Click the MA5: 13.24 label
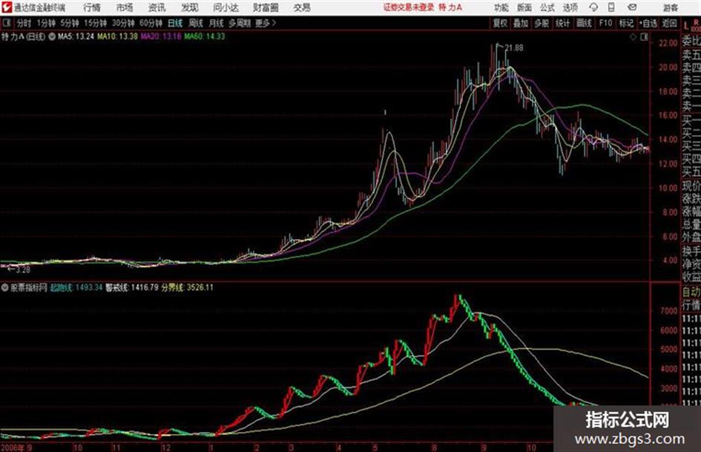 pos(76,36)
